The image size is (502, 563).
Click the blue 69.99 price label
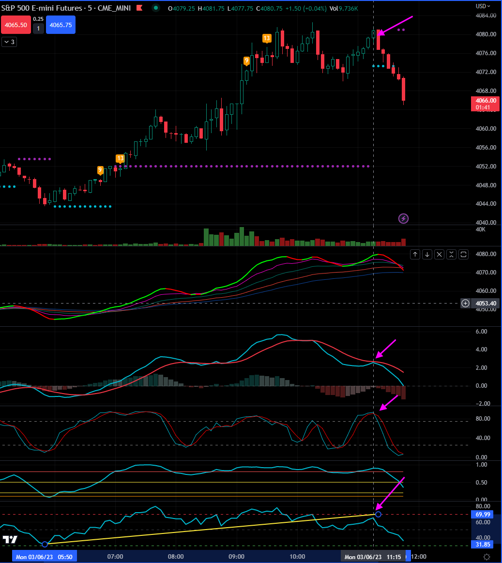pos(483,515)
